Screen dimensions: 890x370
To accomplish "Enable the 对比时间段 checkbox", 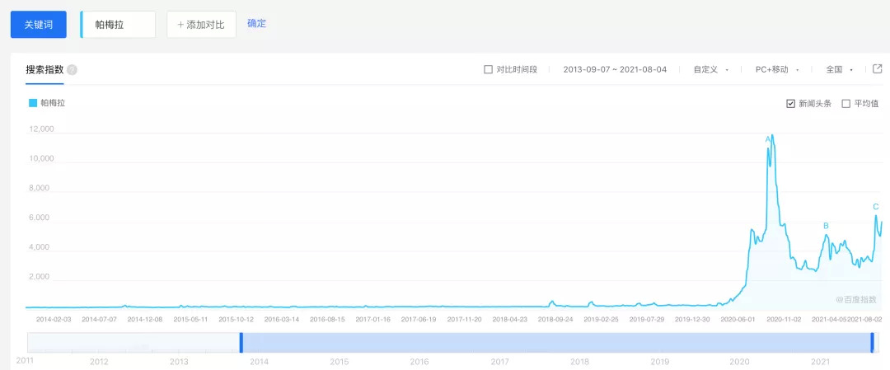I will click(x=488, y=70).
